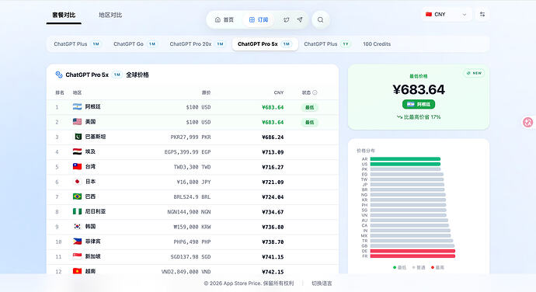
Task: Open the search magnifier button
Action: pos(320,20)
